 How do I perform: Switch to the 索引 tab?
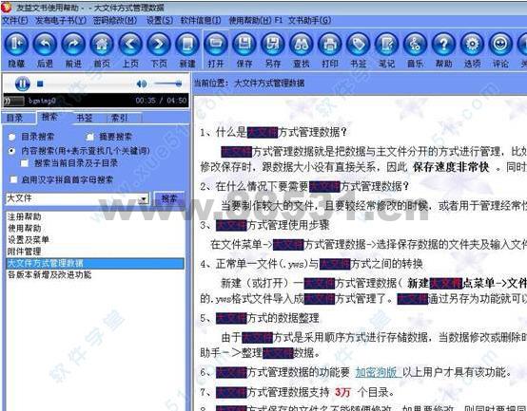pos(119,118)
